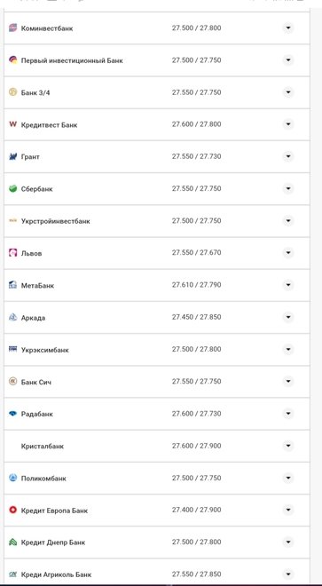Image resolution: width=322 pixels, height=586 pixels.
Task: Click the Аркада rate 27.450 / 27.850
Action: coord(197,317)
